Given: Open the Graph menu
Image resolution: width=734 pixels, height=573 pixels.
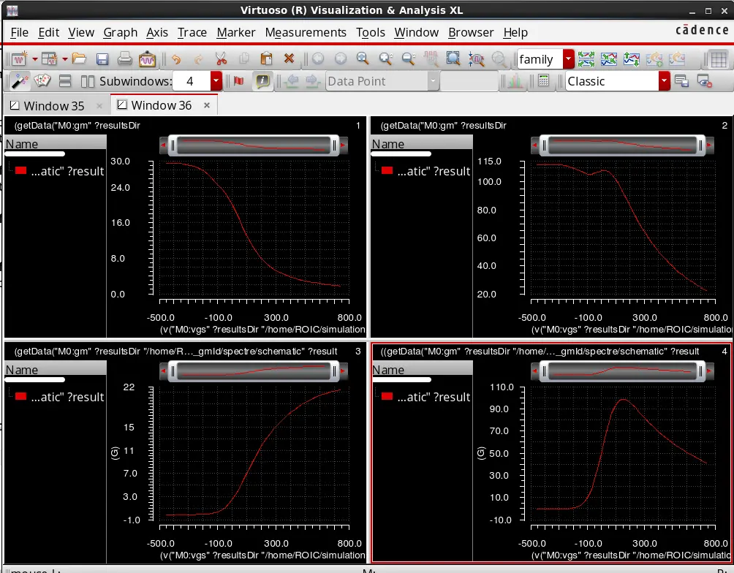Looking at the screenshot, I should click(121, 32).
